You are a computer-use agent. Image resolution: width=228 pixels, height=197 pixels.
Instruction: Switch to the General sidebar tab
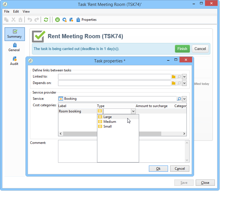tap(14, 47)
